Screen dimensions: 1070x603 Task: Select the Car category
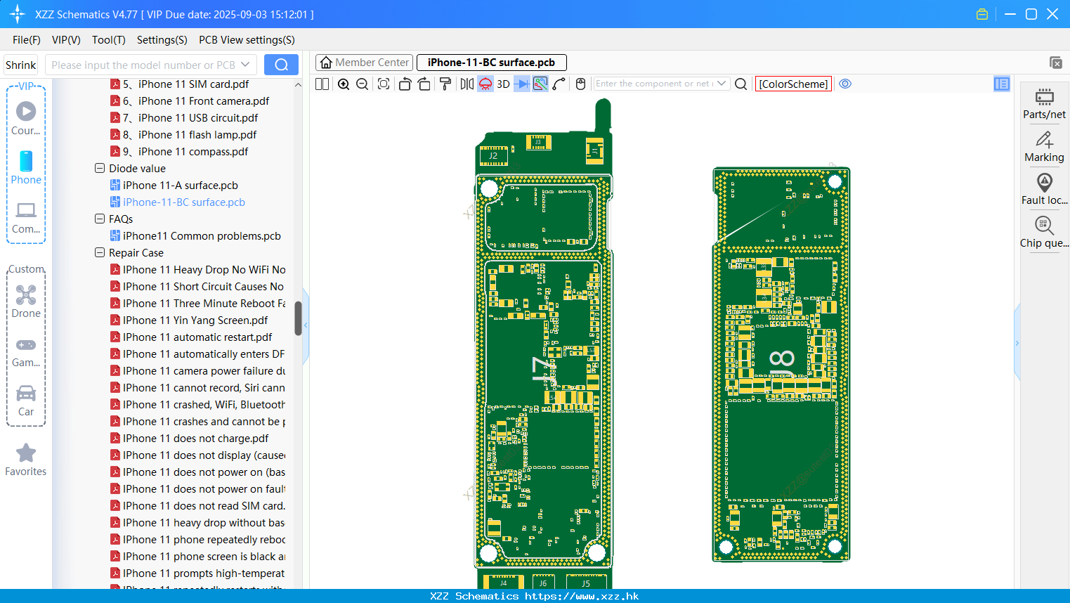[x=26, y=401]
